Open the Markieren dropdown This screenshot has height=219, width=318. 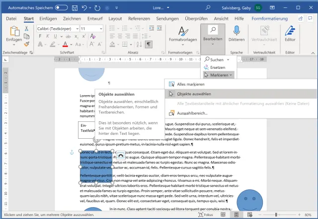218,75
